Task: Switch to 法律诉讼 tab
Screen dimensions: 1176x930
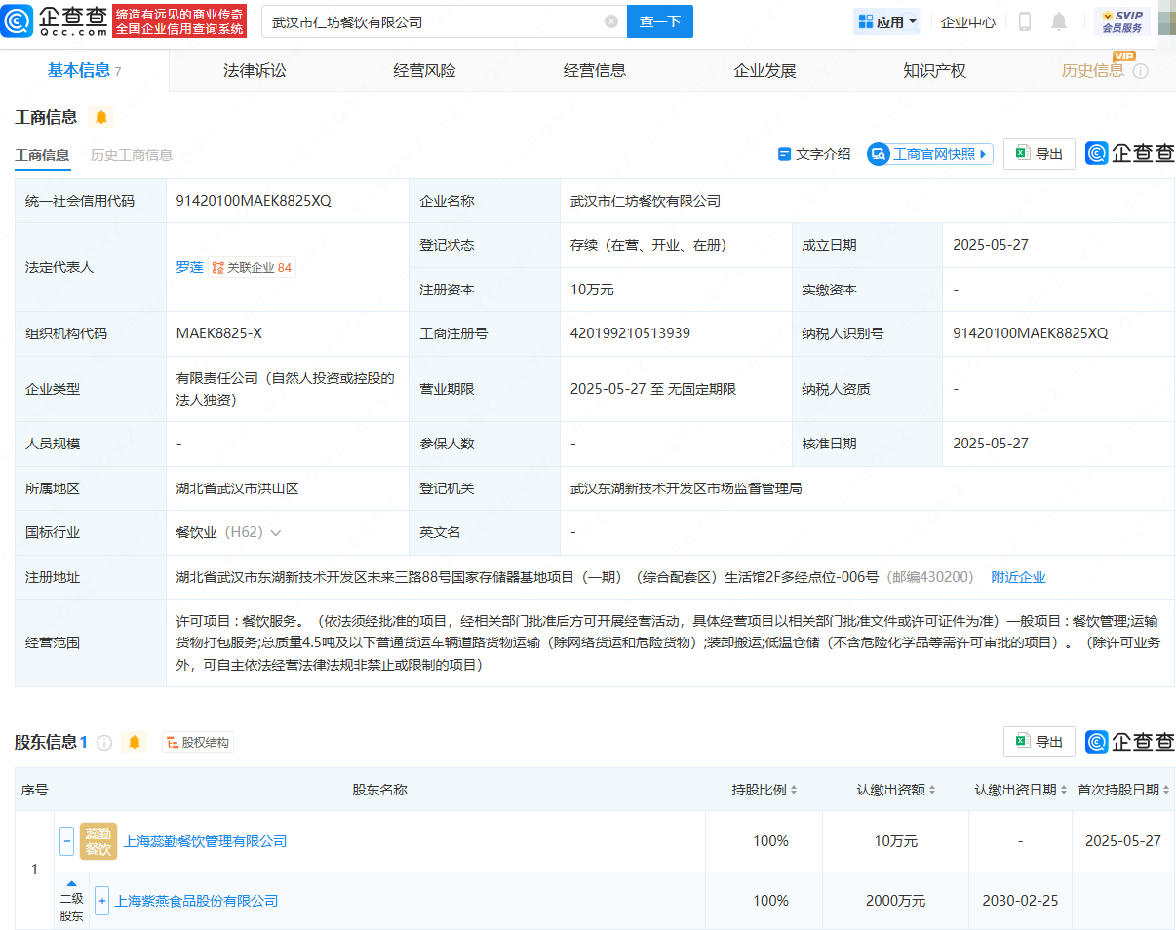Action: click(x=255, y=71)
